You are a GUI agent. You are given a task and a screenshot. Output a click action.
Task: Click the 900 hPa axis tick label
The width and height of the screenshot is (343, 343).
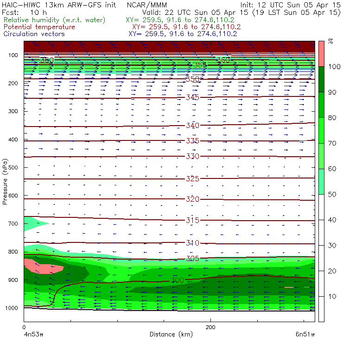click(13, 280)
